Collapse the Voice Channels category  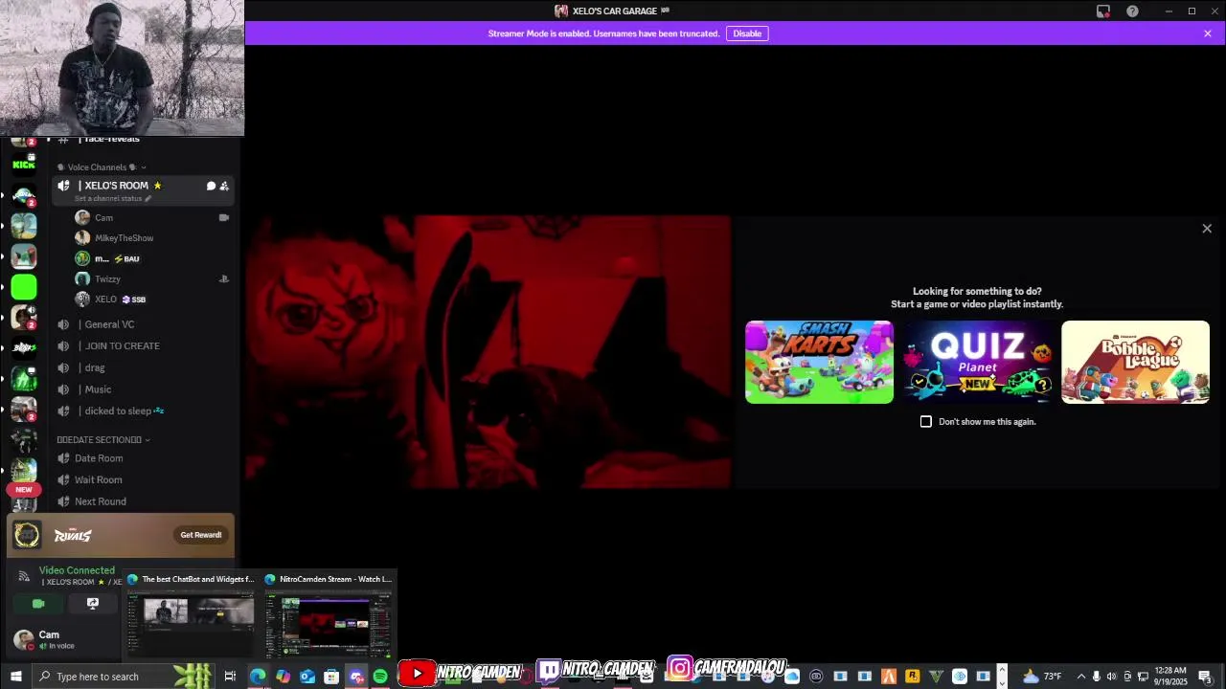tap(102, 167)
